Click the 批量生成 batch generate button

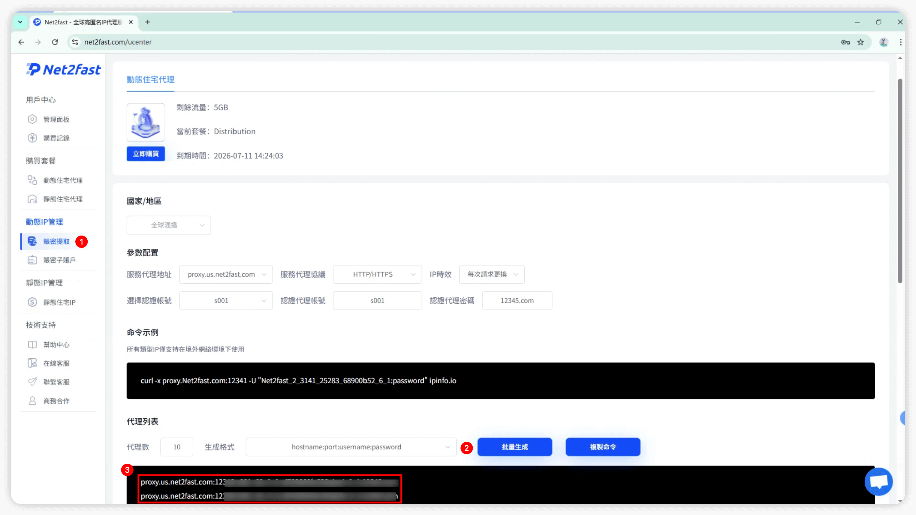point(514,447)
